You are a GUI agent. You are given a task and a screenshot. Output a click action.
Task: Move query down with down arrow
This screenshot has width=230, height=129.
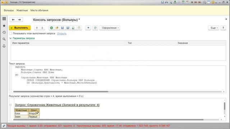pos(42,28)
